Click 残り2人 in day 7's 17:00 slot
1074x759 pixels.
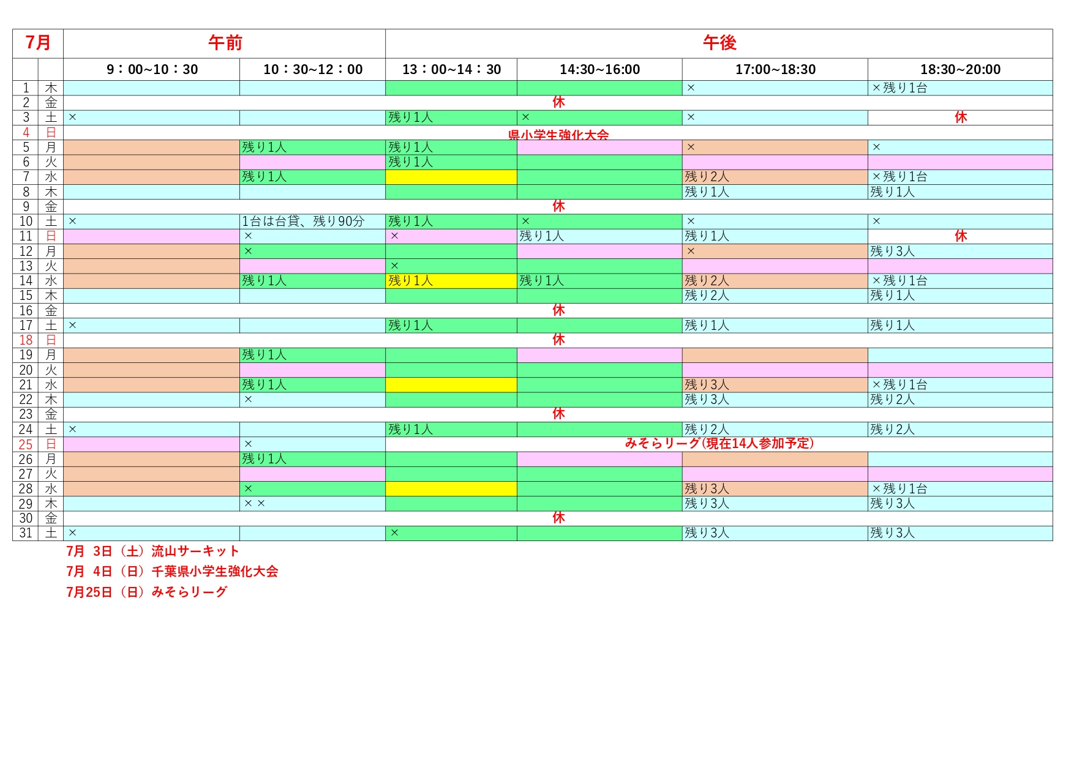click(x=775, y=177)
